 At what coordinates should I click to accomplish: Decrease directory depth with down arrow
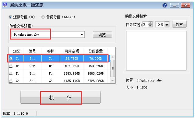(150, 26)
